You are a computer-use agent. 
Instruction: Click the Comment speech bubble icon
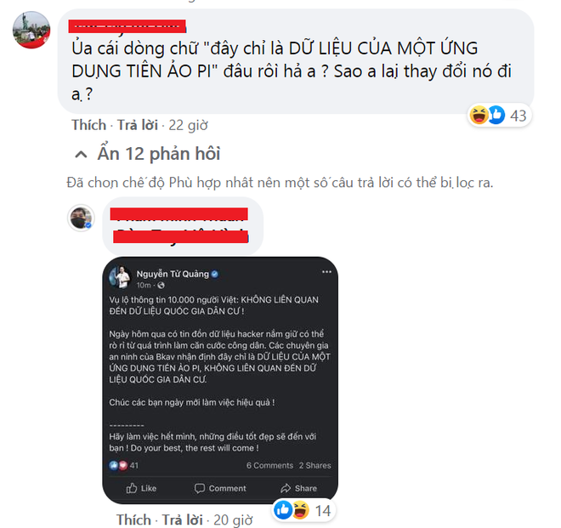[199, 488]
